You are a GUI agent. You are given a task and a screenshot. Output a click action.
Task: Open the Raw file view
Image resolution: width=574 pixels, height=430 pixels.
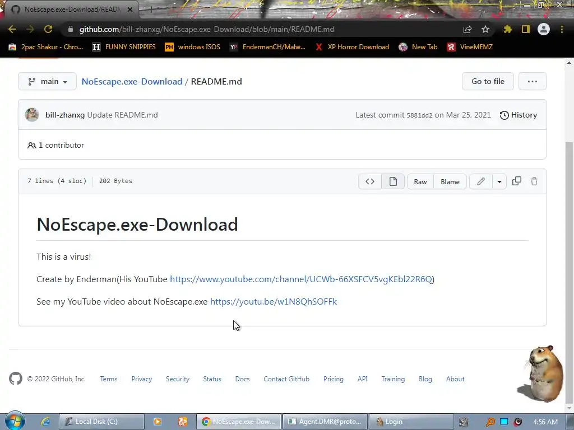420,182
